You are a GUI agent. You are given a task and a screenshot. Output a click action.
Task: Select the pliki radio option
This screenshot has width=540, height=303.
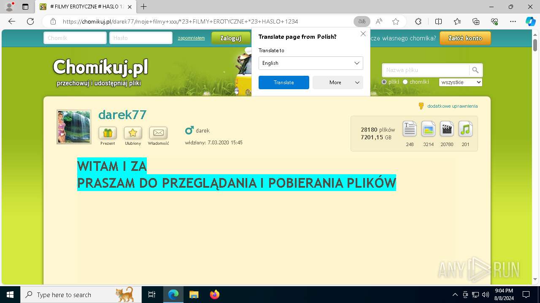pos(384,82)
